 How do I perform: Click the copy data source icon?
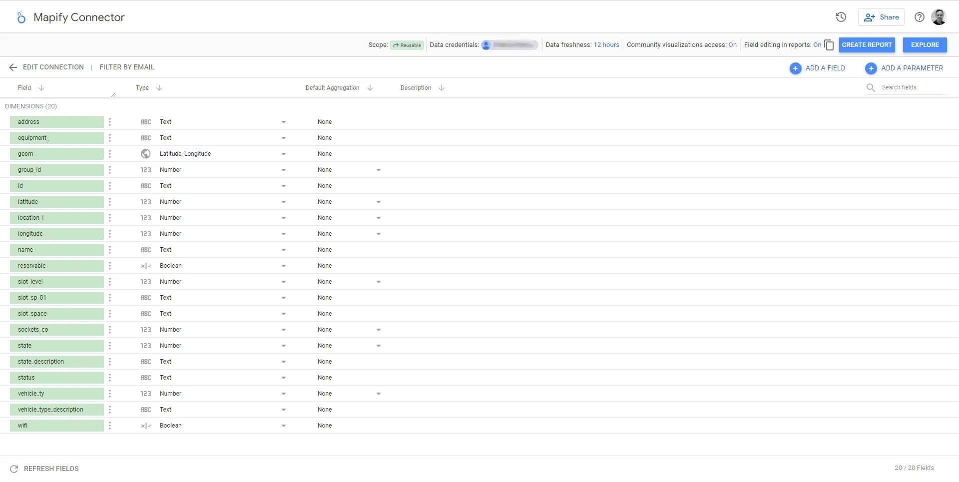829,45
